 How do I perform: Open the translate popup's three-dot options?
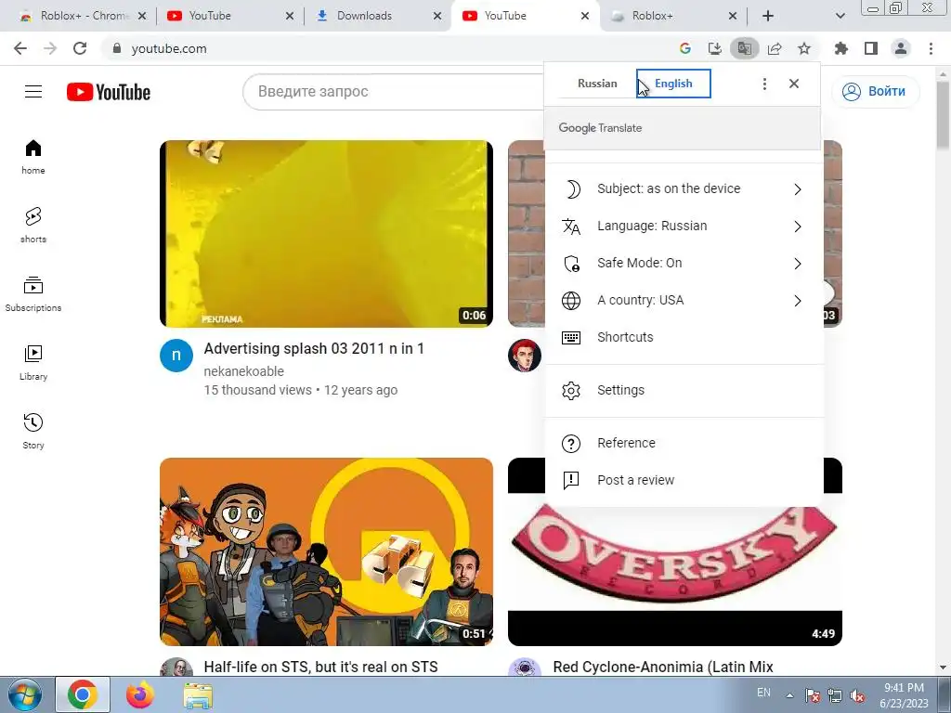point(764,84)
